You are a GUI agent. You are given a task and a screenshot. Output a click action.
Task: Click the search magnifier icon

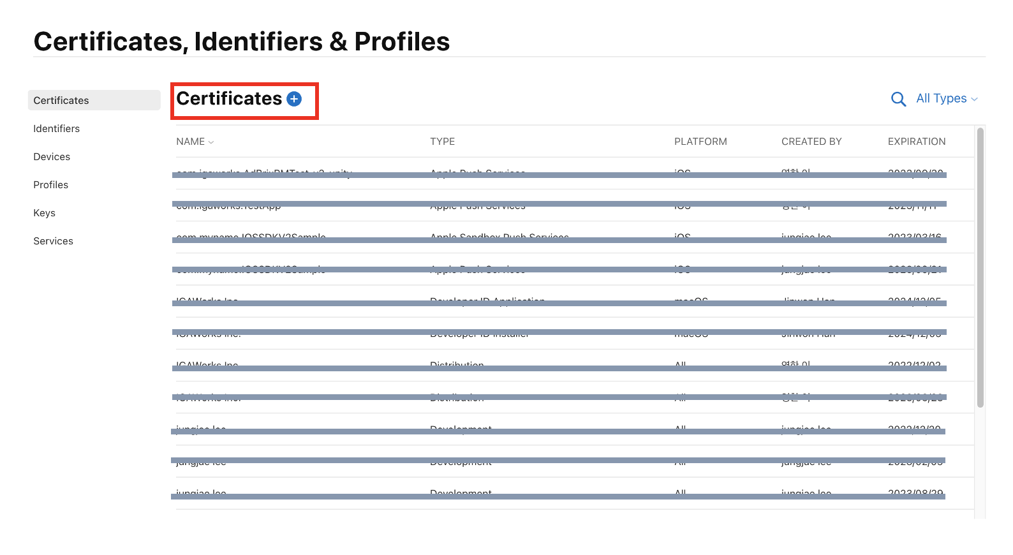(x=898, y=99)
